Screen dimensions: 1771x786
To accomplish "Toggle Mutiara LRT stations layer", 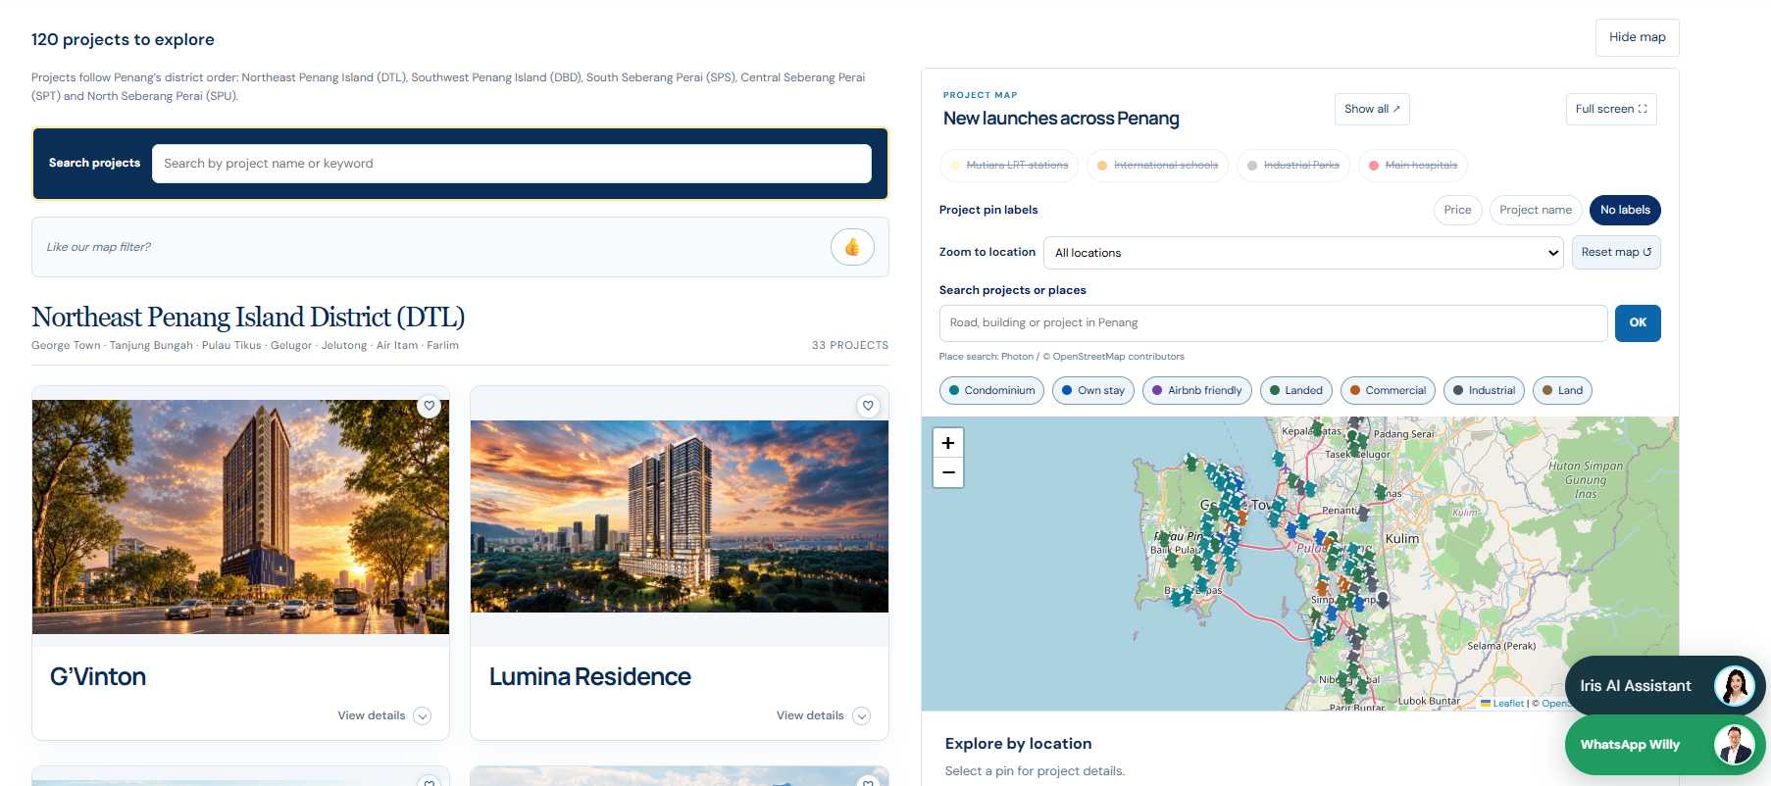I will coord(1009,166).
